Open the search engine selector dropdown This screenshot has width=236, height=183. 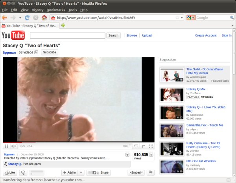[194, 18]
